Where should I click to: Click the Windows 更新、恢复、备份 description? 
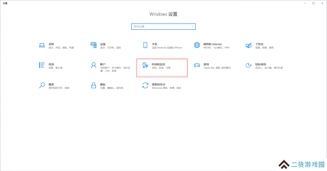[166, 88]
